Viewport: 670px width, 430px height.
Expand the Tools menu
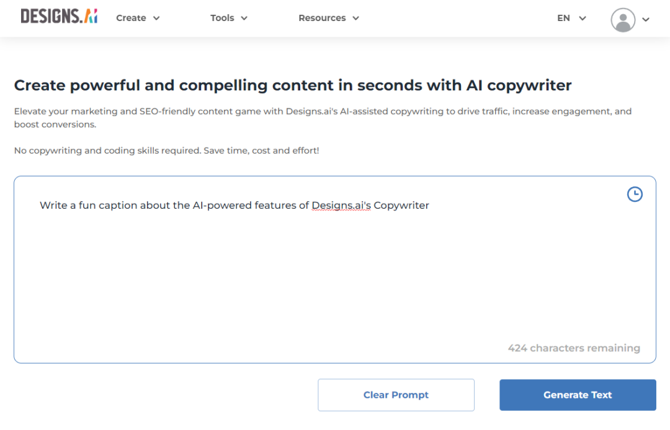228,18
